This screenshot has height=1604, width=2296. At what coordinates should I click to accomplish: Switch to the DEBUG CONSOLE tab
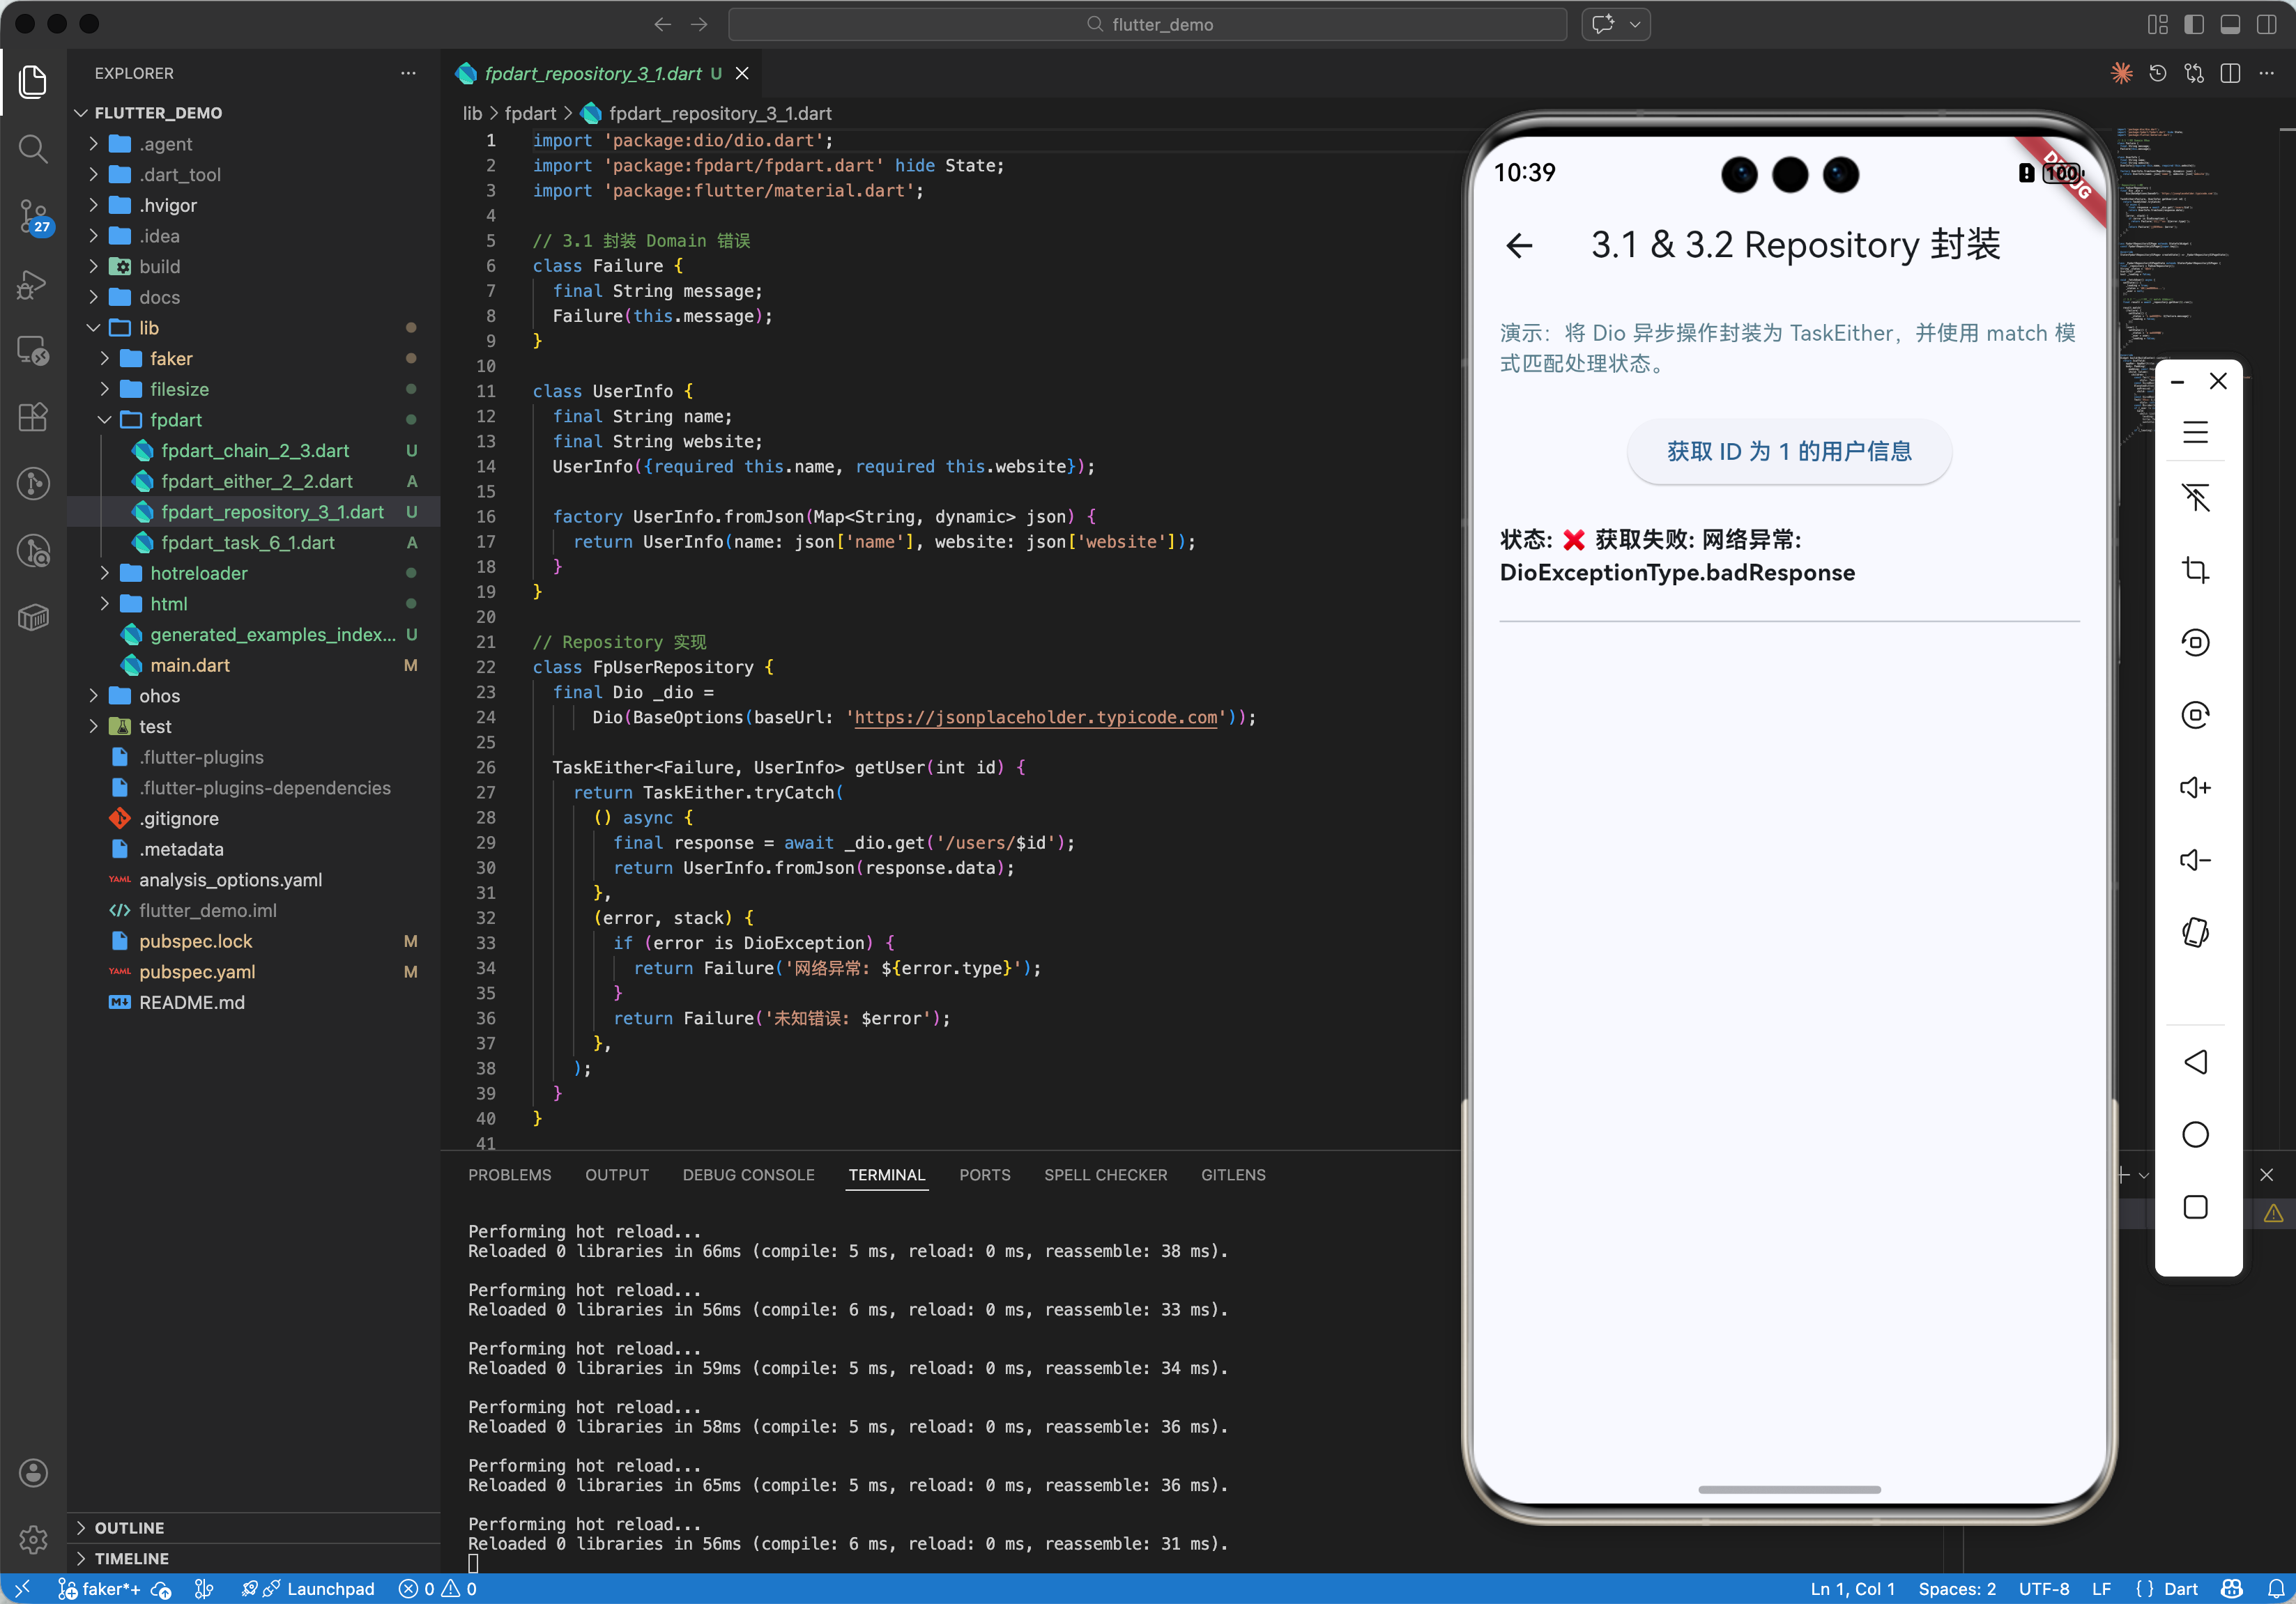[x=748, y=1175]
